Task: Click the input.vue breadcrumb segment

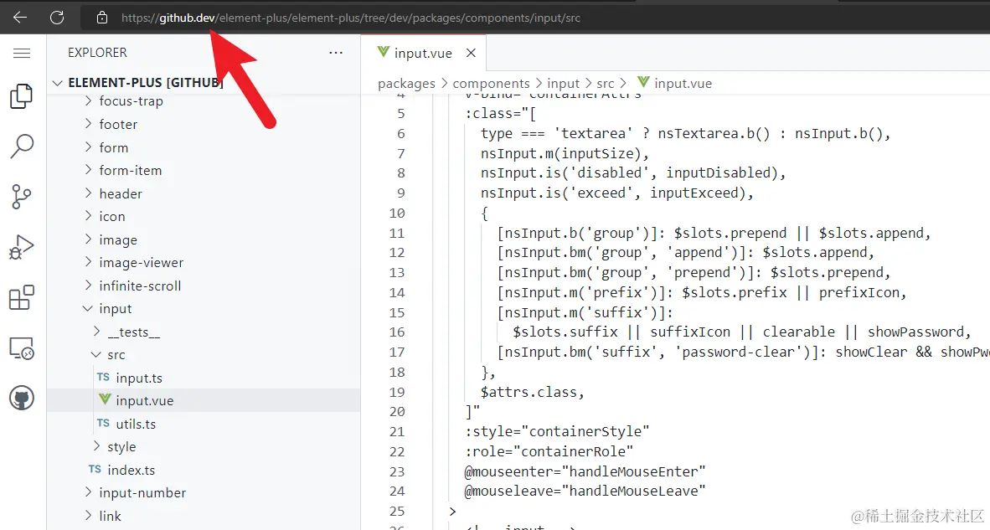Action: (x=675, y=83)
